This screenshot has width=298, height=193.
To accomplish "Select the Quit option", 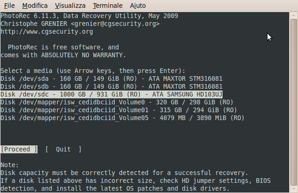I will pos(63,150).
